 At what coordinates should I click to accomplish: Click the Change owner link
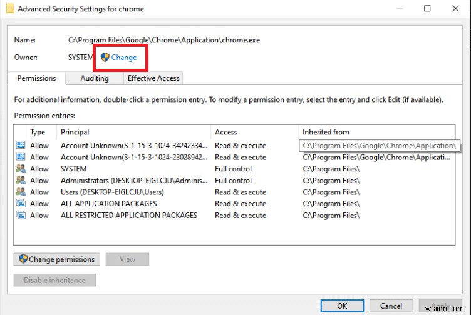123,57
